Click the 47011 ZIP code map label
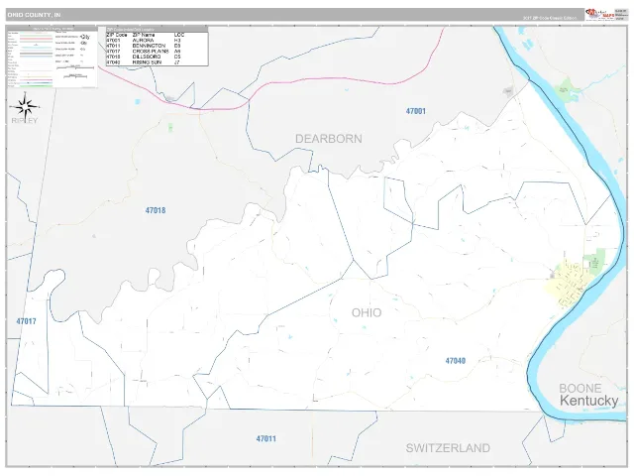This screenshot has width=634, height=476. coord(266,438)
